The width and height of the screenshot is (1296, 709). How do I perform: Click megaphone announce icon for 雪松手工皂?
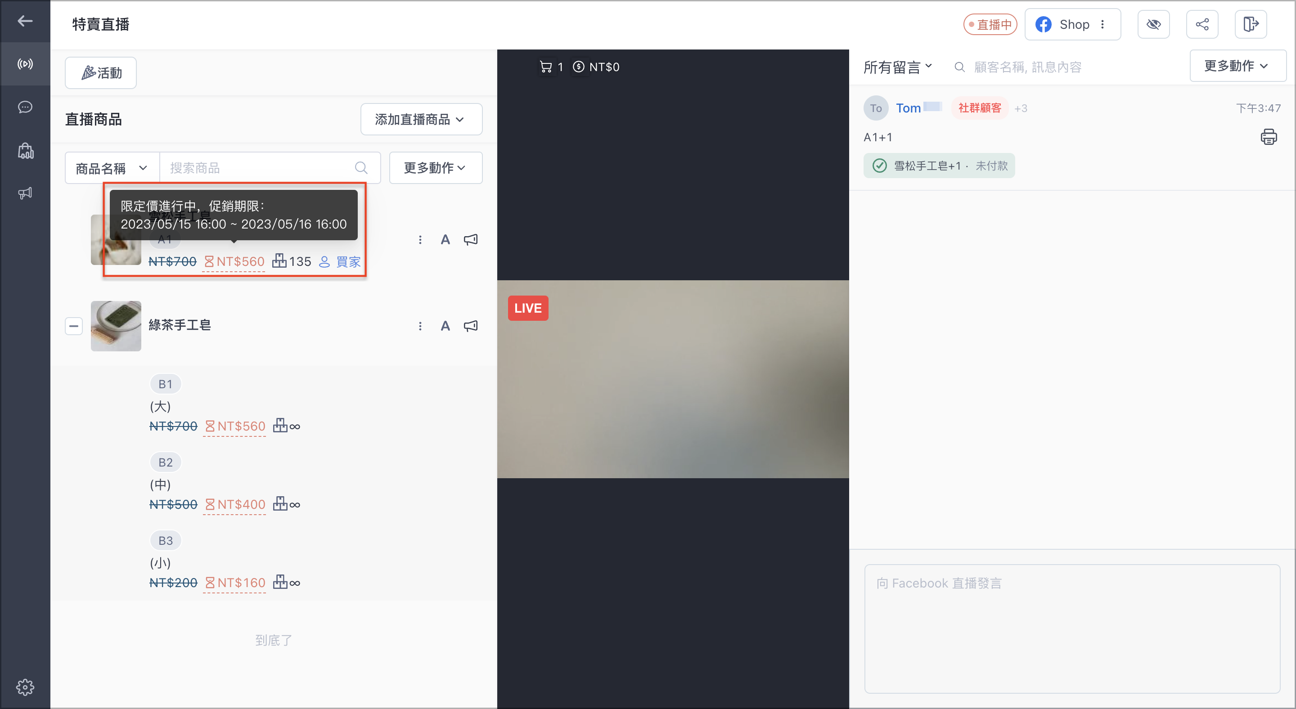(x=470, y=240)
